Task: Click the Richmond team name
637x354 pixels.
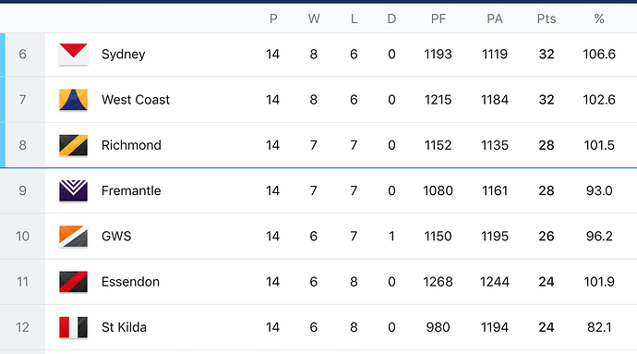Action: click(x=131, y=145)
